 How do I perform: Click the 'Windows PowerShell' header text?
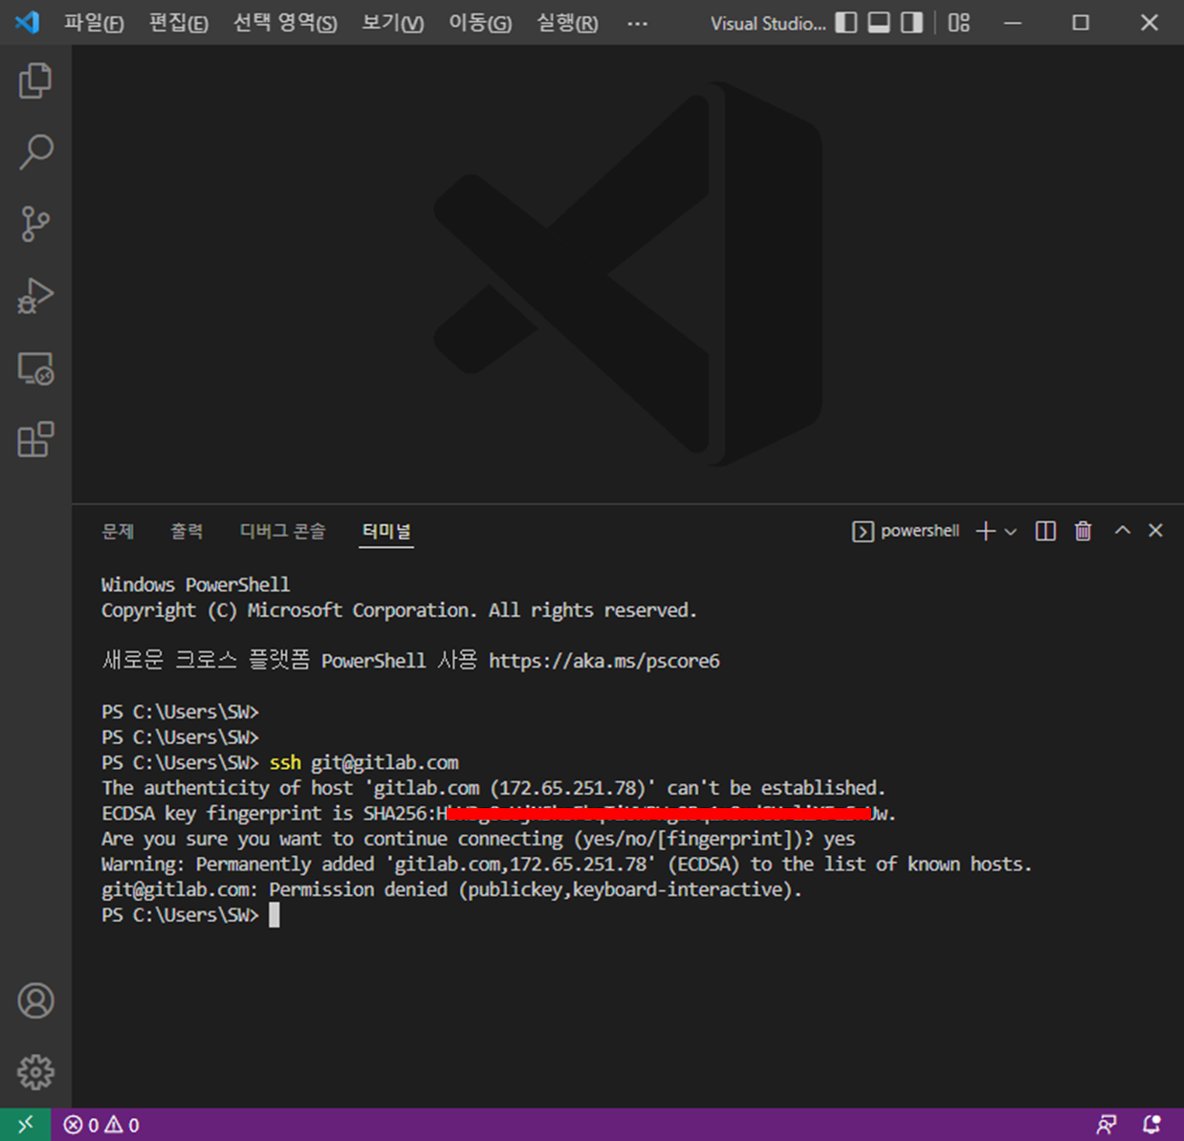point(195,584)
